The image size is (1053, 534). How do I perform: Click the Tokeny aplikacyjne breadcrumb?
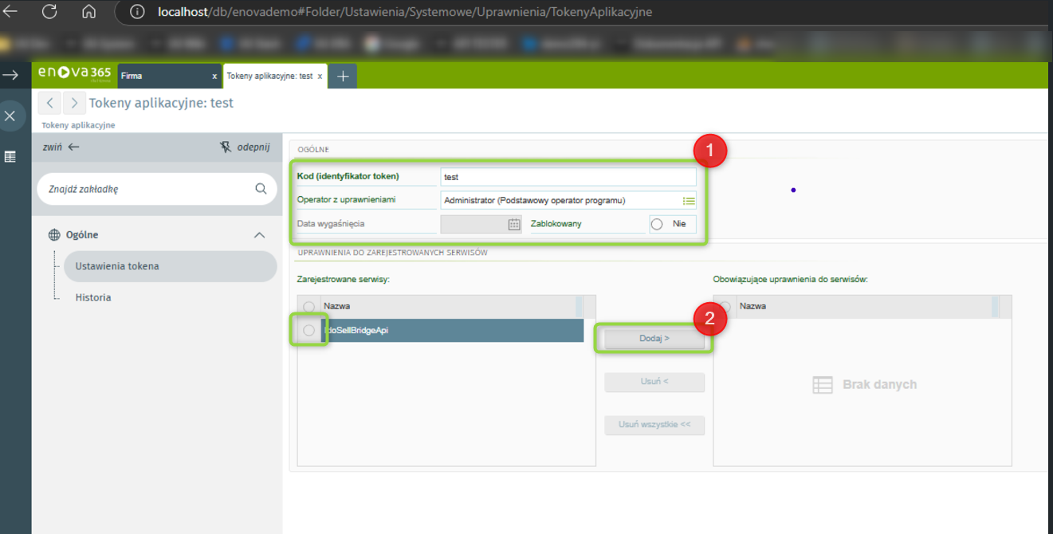tap(78, 125)
